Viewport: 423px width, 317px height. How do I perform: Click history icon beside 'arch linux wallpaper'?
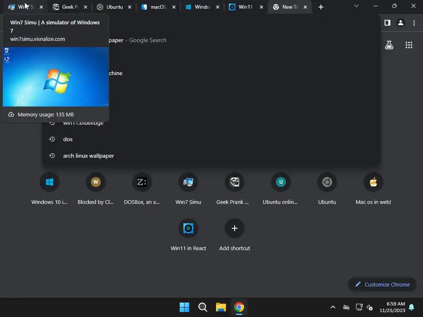52,156
